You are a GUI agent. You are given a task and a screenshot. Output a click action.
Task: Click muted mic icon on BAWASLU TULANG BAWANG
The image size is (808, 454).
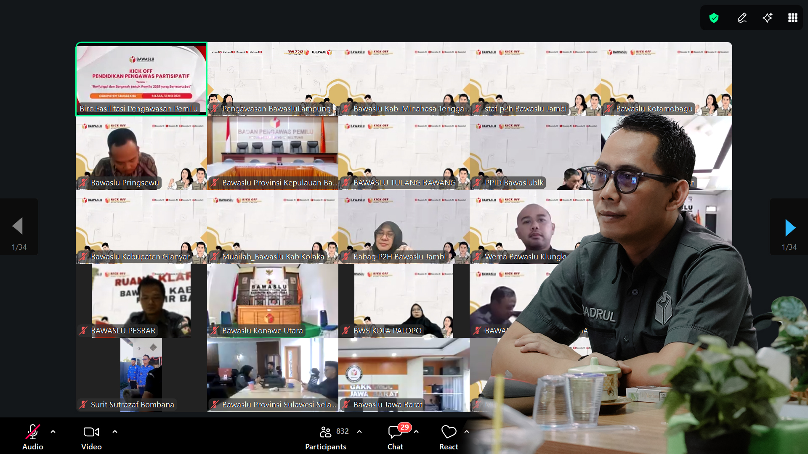[x=346, y=183]
